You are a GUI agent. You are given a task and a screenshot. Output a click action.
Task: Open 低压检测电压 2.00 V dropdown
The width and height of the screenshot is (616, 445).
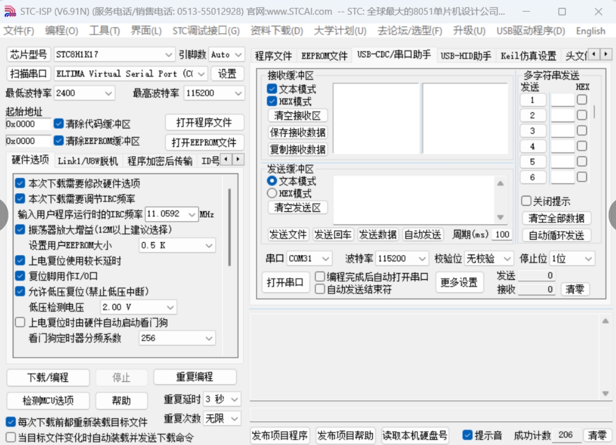click(x=138, y=307)
